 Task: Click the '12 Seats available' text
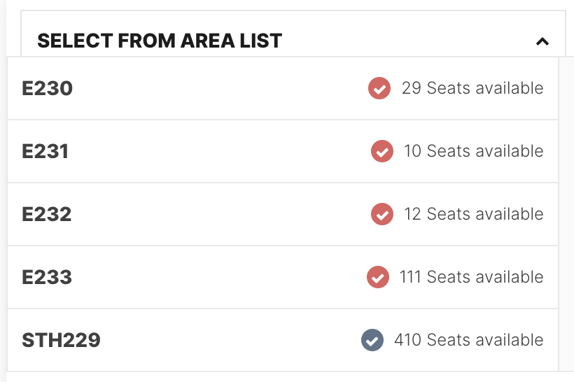[474, 214]
